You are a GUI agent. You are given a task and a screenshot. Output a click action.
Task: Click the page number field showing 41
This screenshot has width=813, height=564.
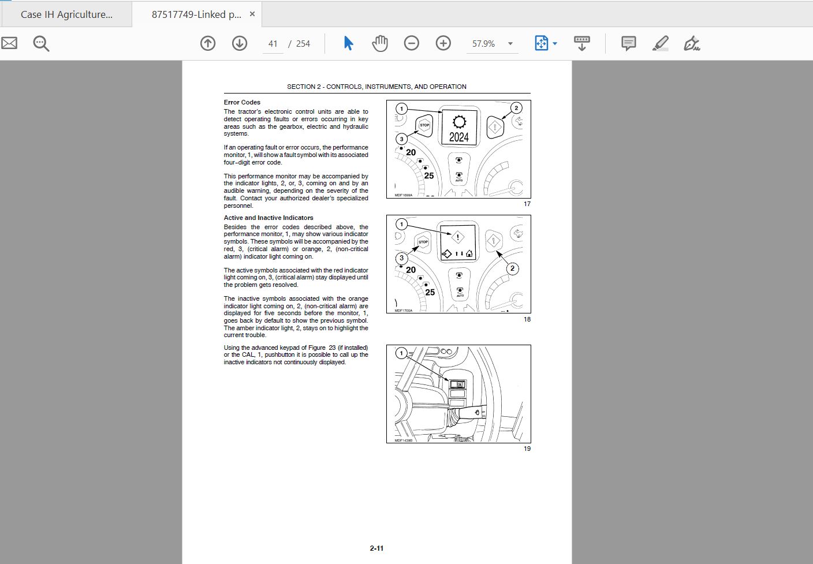point(273,44)
